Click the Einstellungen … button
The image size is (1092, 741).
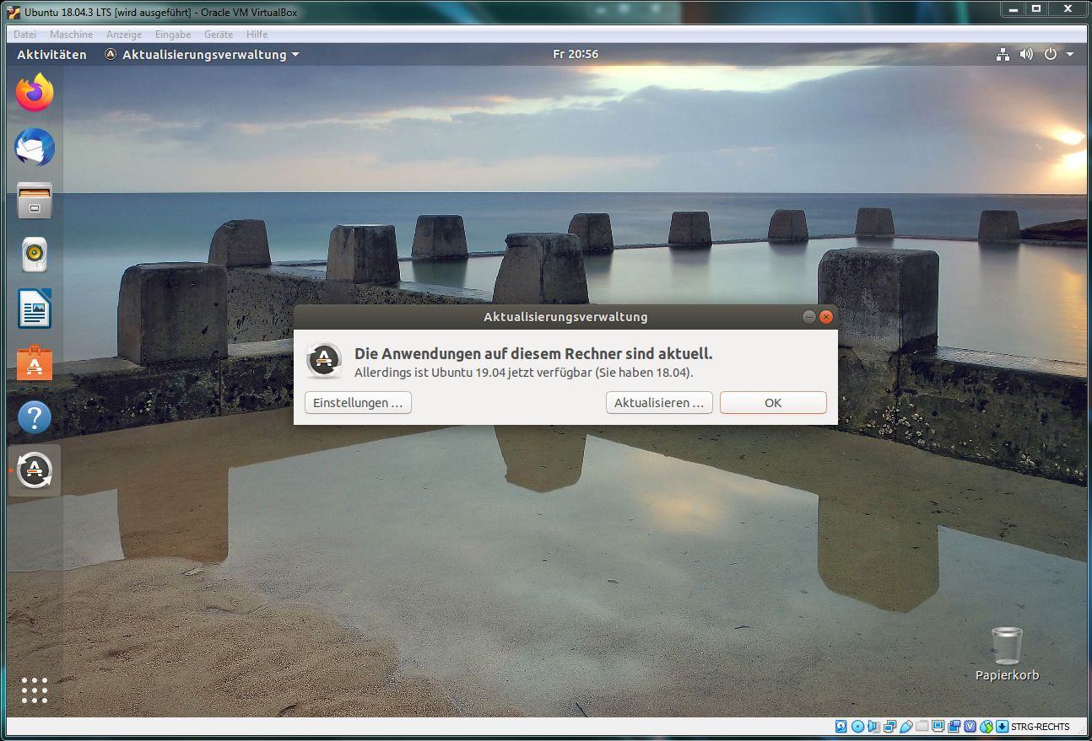358,403
